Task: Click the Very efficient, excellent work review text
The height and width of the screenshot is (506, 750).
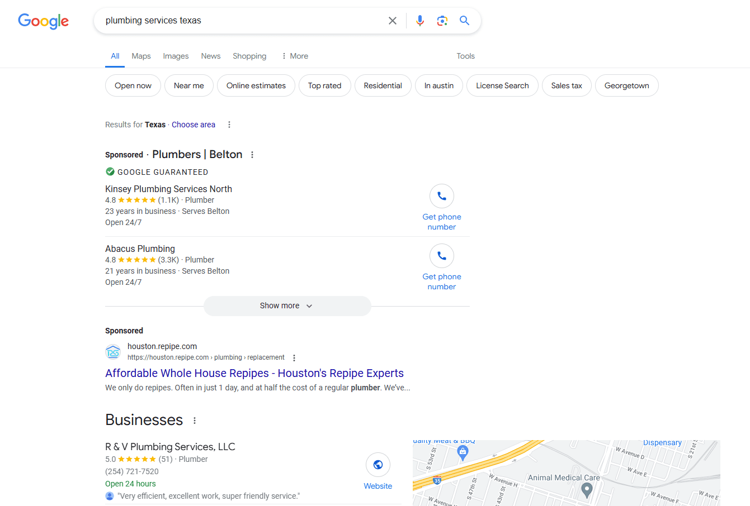Action: tap(209, 496)
